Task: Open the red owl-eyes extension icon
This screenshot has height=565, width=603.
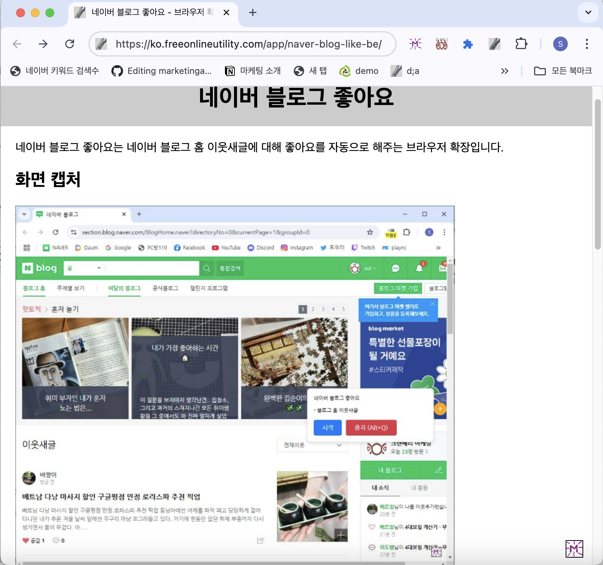Action: tap(442, 44)
